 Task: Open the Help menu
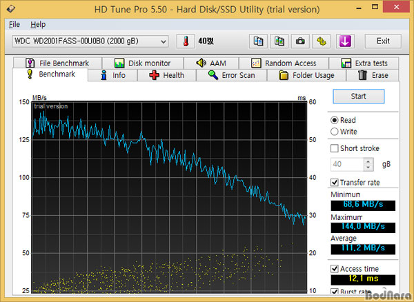38,24
